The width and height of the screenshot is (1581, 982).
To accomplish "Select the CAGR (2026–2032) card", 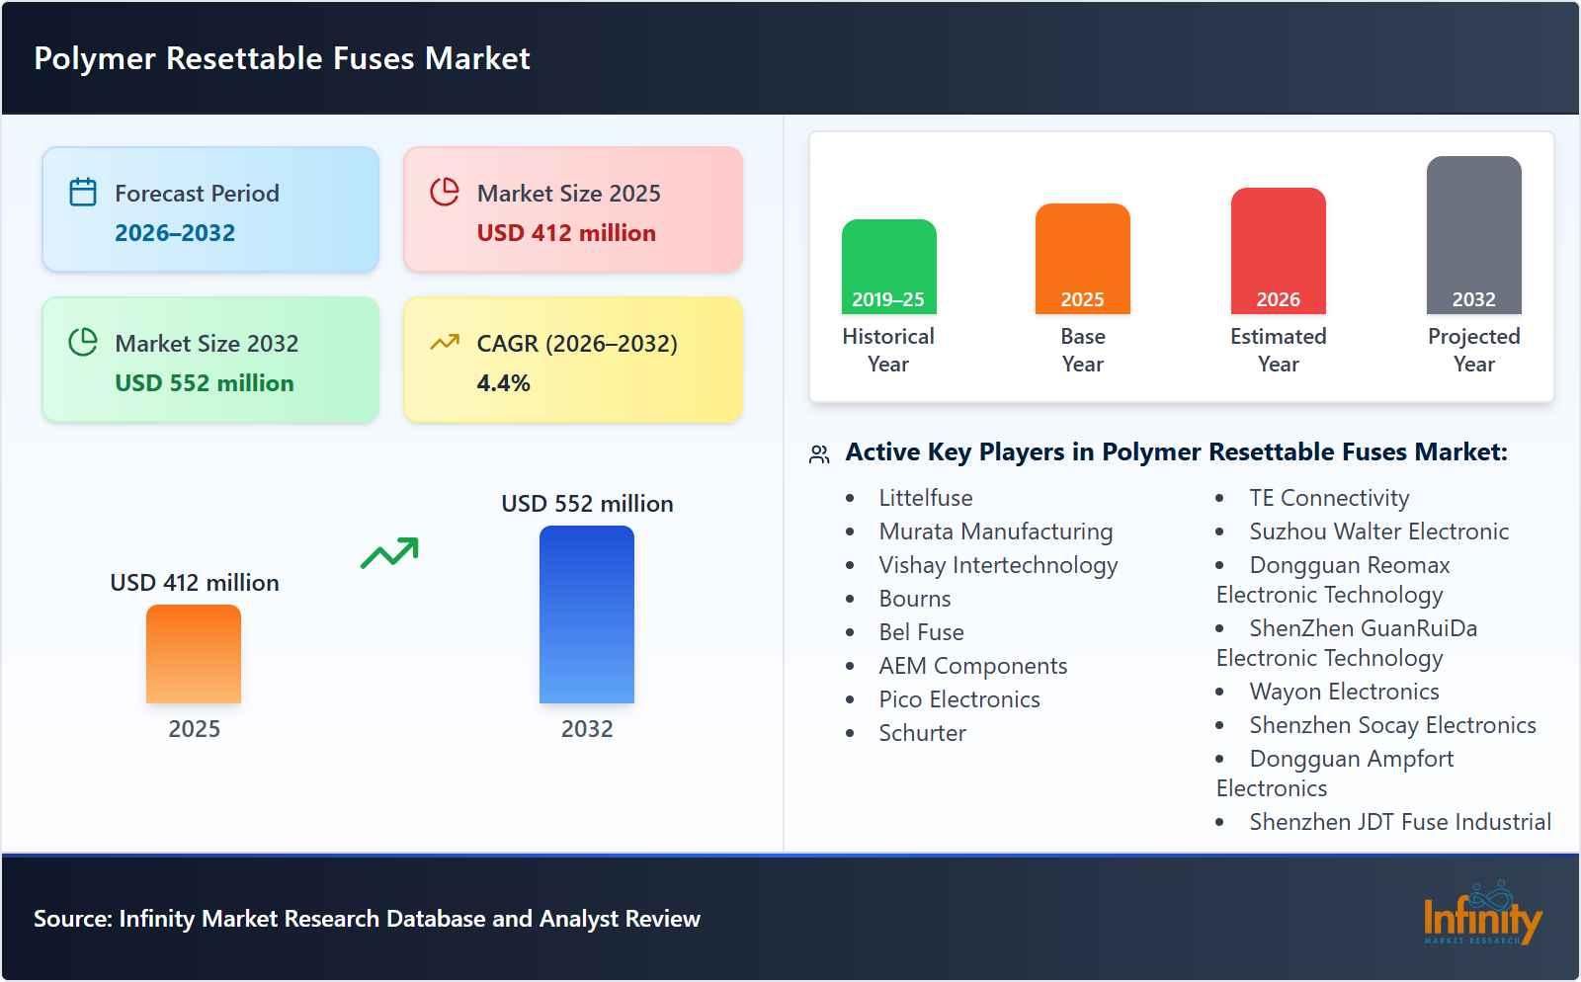I will pyautogui.click(x=573, y=360).
